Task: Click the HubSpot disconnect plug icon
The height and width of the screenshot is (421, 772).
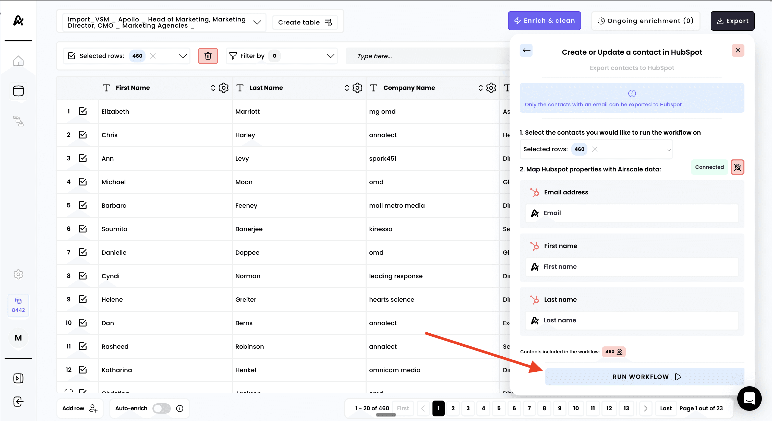Action: (x=737, y=167)
